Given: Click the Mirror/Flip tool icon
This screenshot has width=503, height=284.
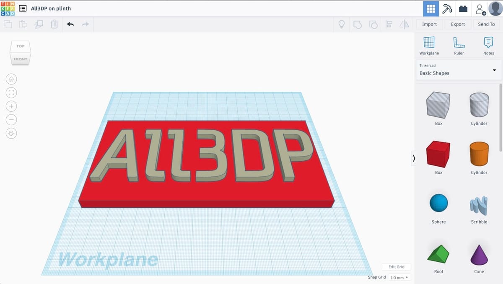Looking at the screenshot, I should point(404,24).
